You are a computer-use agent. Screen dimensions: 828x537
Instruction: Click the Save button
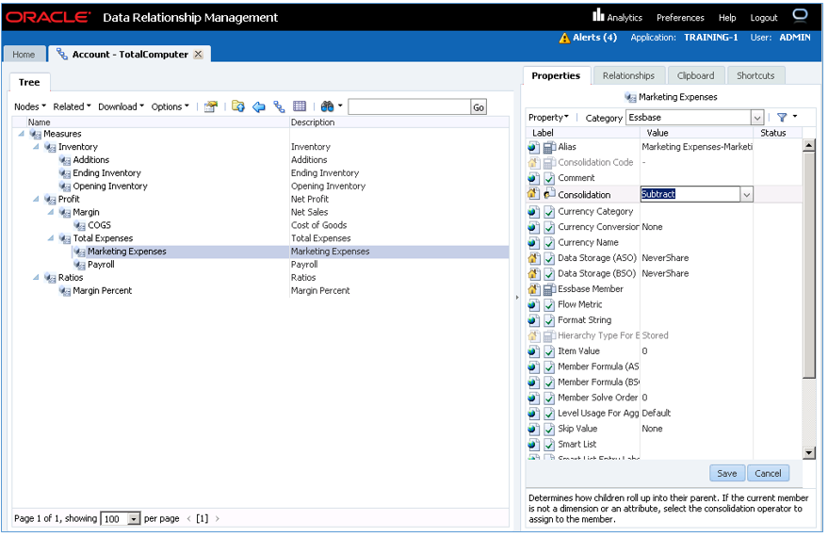pyautogui.click(x=726, y=474)
